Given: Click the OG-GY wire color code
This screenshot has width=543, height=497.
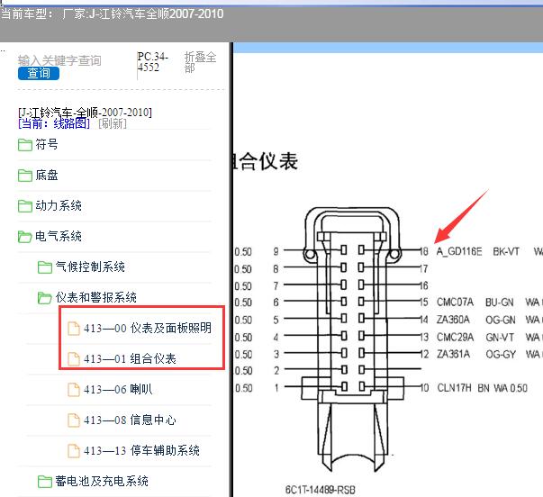Looking at the screenshot, I should (x=501, y=354).
